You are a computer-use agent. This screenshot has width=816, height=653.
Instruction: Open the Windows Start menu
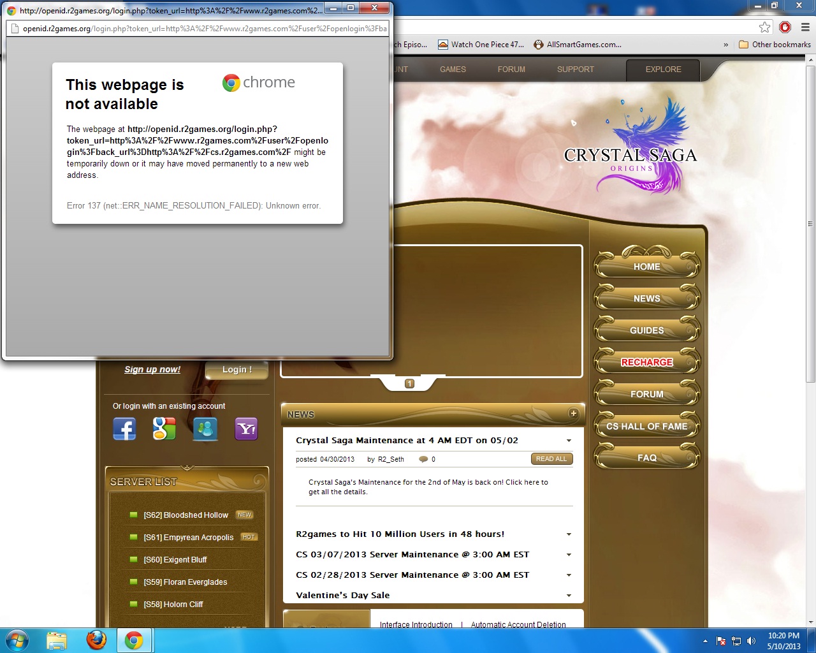pos(17,640)
